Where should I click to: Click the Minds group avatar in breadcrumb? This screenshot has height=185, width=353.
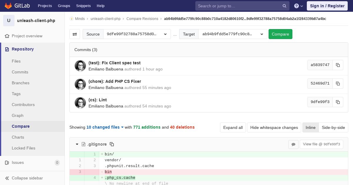pos(71,18)
